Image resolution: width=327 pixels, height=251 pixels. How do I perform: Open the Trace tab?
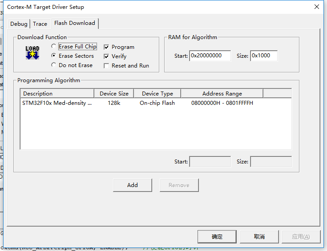click(x=40, y=24)
